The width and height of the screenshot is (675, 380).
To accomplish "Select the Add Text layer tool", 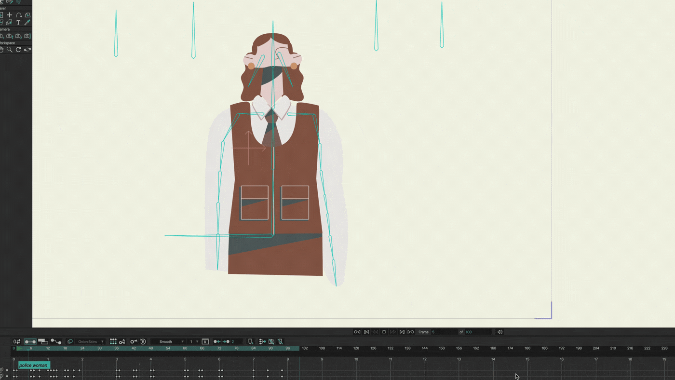I will coord(18,23).
